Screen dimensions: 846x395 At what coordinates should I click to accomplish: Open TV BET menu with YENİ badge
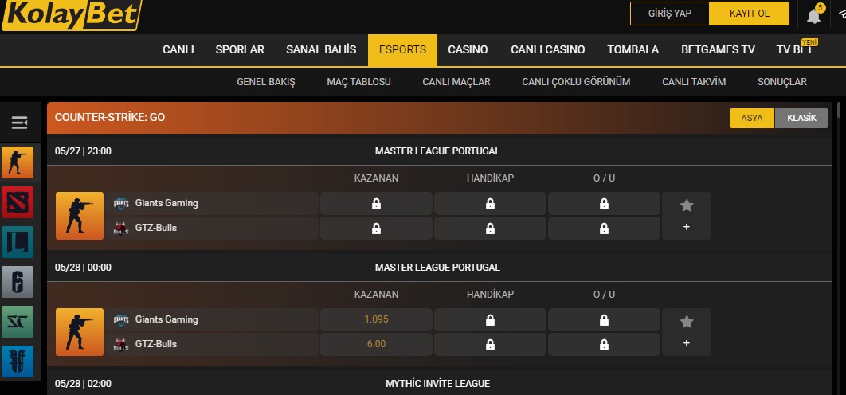click(x=794, y=49)
